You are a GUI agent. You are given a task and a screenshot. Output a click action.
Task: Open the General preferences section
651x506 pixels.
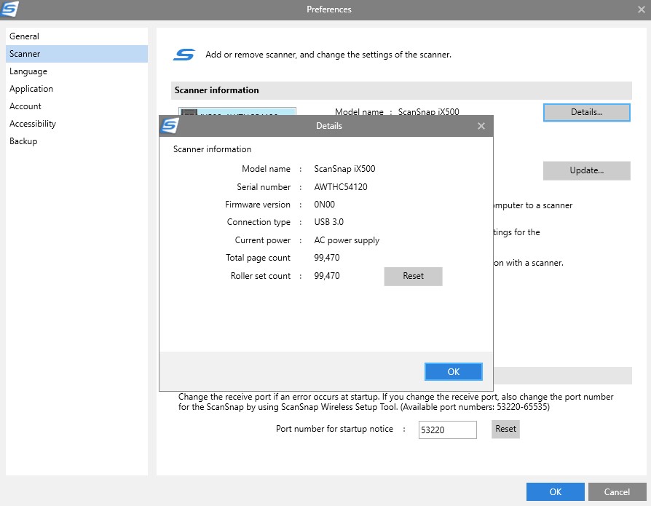pos(25,36)
